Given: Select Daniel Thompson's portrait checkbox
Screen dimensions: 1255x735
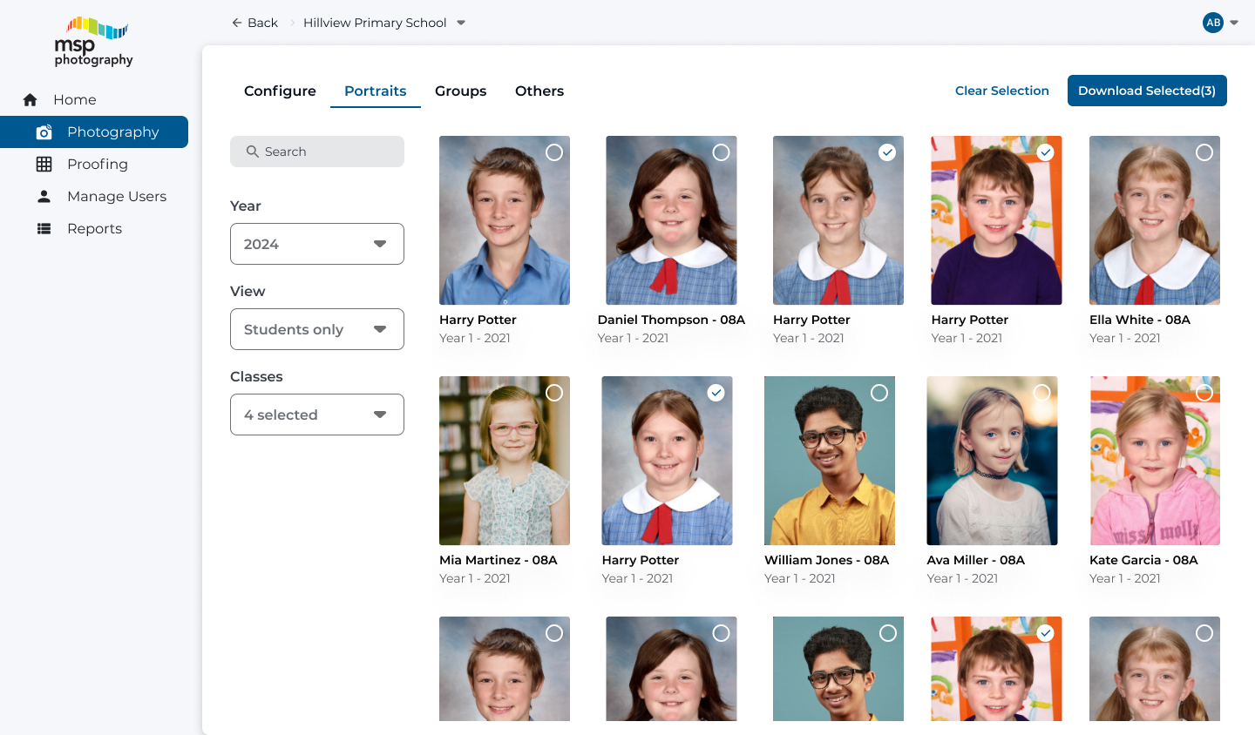Looking at the screenshot, I should coord(721,152).
